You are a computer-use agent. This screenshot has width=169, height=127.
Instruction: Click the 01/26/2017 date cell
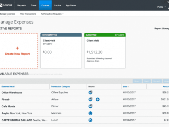pos(129,120)
